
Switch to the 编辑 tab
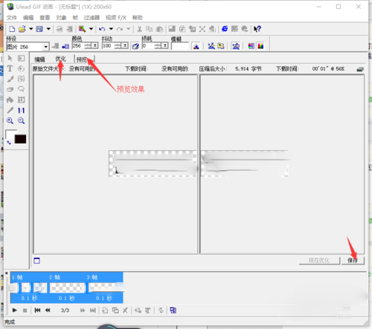tap(39, 59)
